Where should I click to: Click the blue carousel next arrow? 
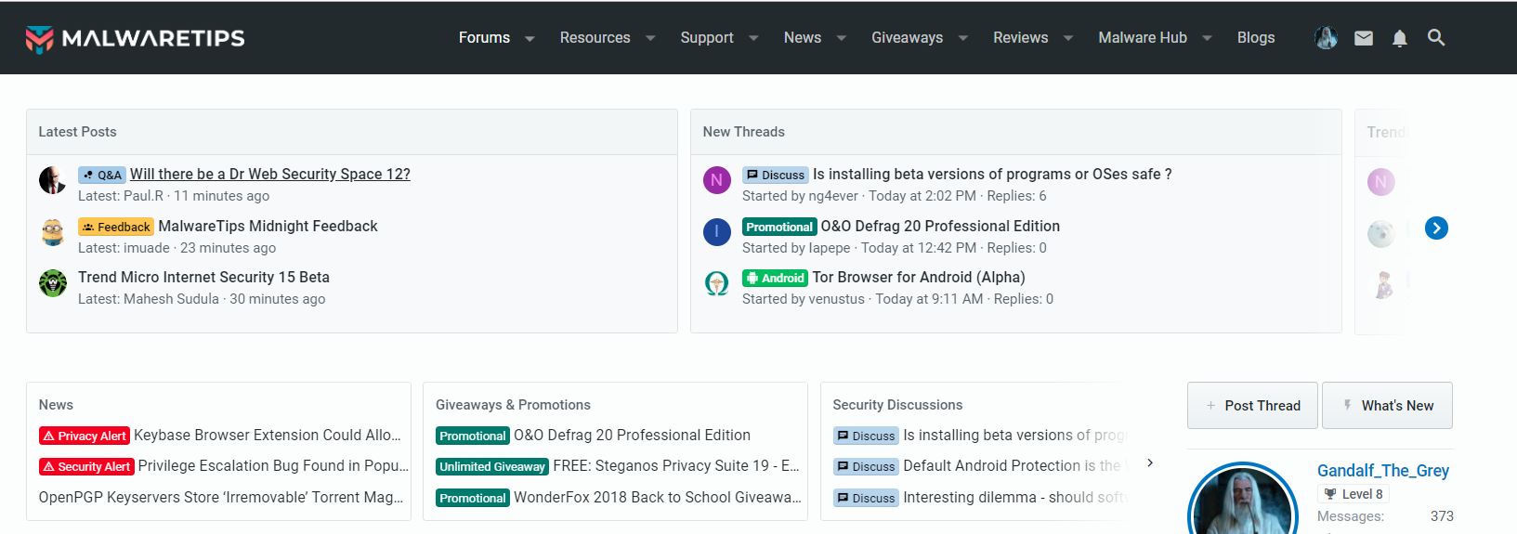coord(1435,228)
